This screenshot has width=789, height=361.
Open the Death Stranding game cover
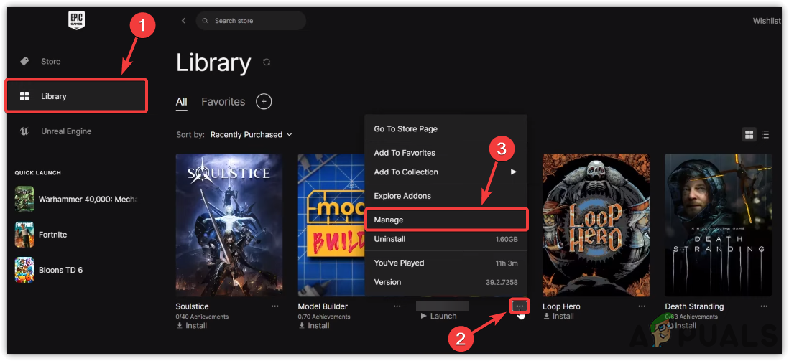click(x=718, y=225)
